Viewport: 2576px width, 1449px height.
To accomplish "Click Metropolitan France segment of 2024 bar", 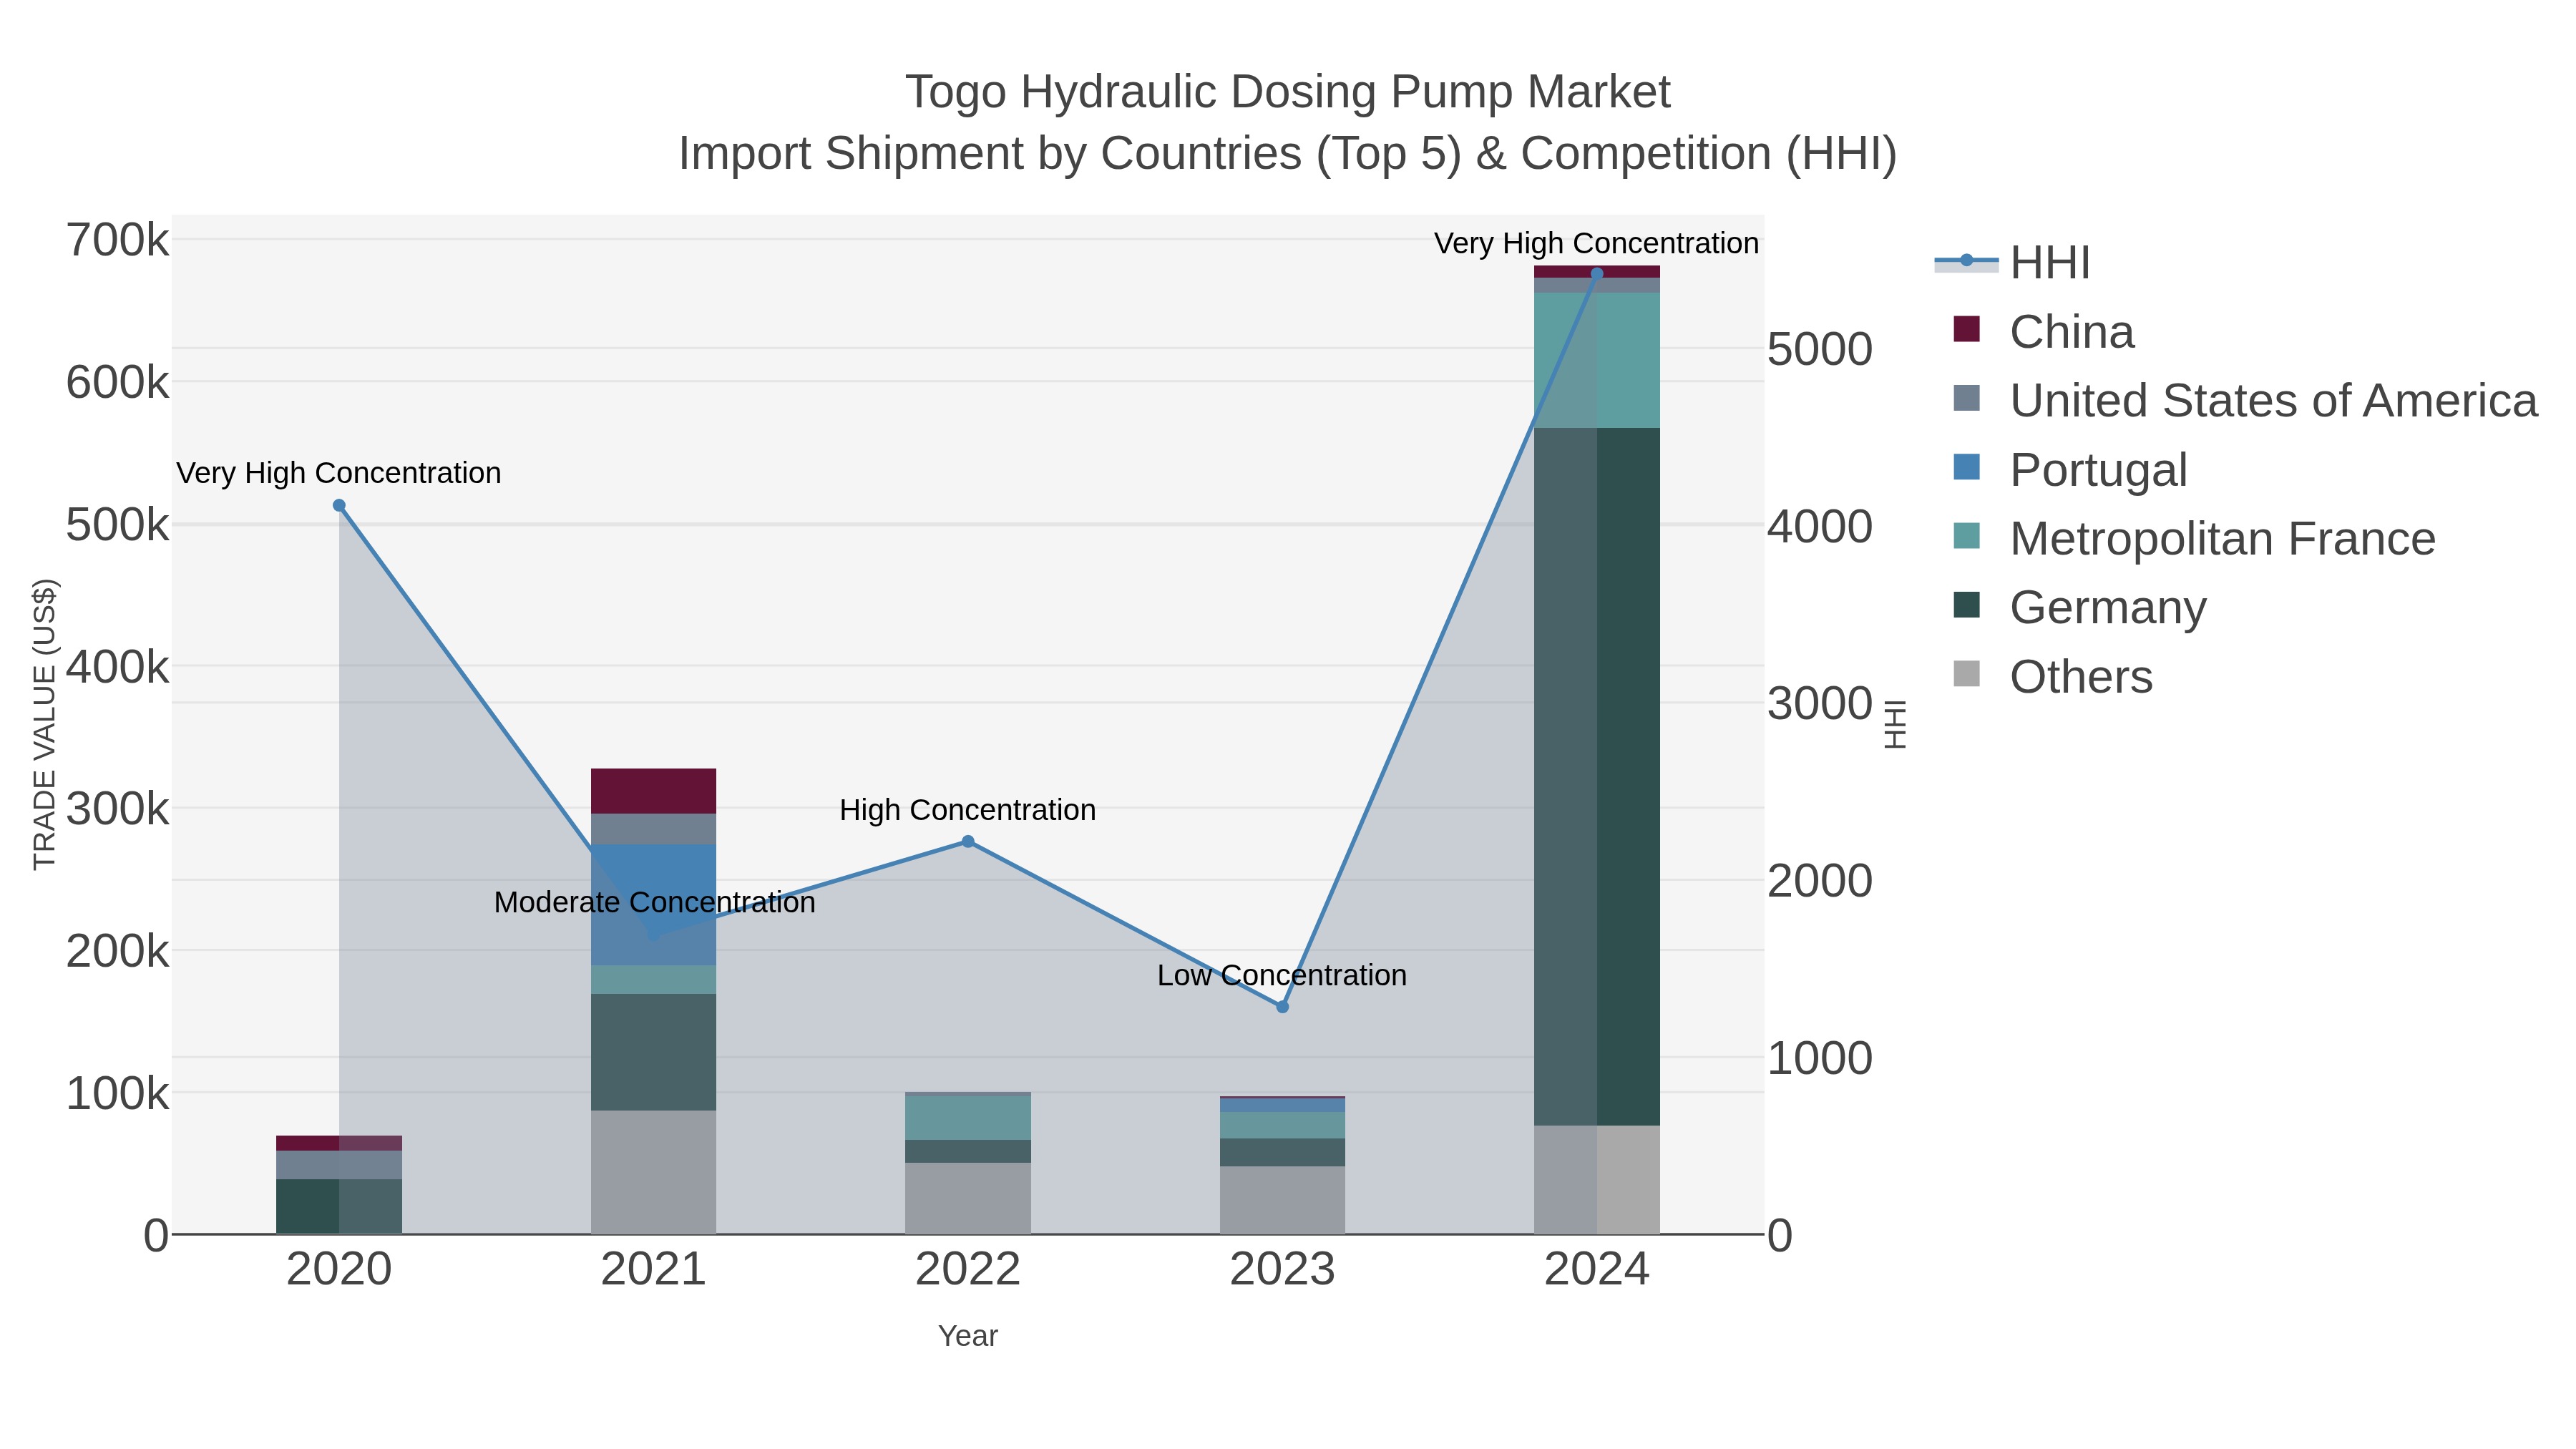I will point(1597,360).
